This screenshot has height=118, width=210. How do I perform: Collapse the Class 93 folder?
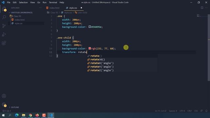tap(17, 16)
